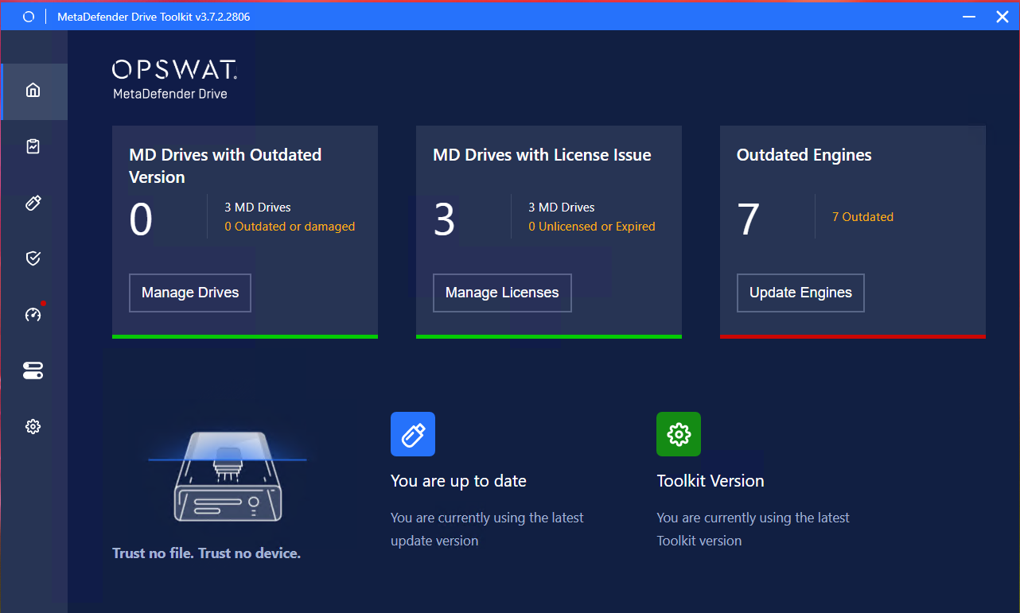Click the 'MD Drives with Outdated Version' heading

(x=225, y=166)
